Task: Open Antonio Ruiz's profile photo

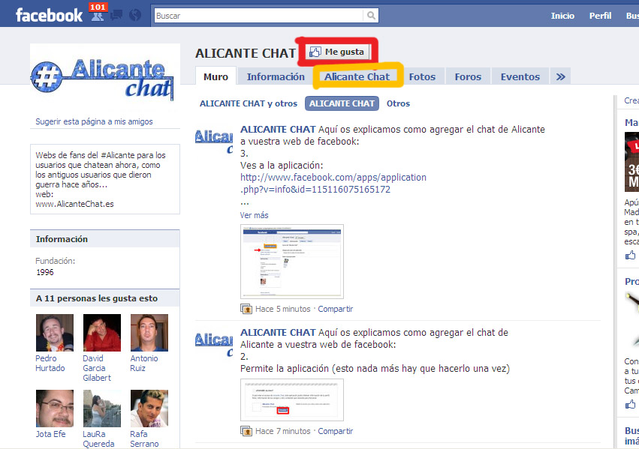Action: [149, 333]
